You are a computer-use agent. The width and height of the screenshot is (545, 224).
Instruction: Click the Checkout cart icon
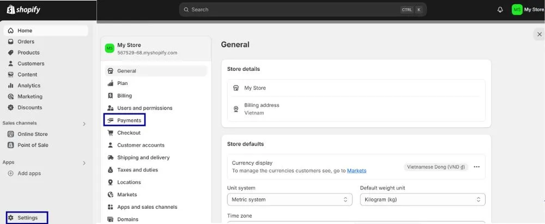[111, 132]
